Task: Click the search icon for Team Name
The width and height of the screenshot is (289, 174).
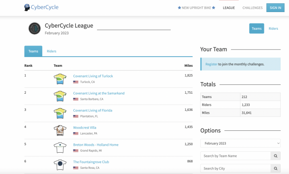Action: (276, 156)
